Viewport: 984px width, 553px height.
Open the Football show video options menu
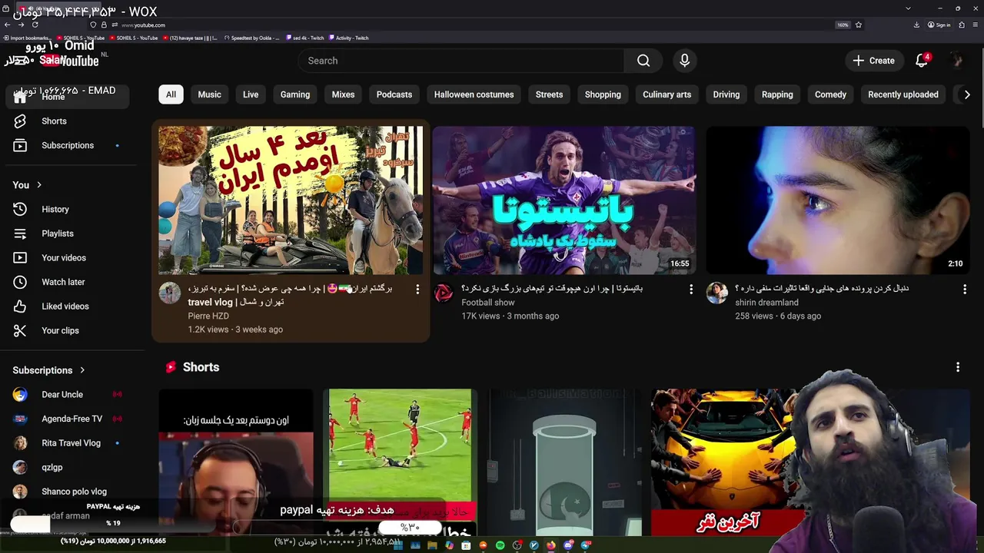(x=691, y=290)
